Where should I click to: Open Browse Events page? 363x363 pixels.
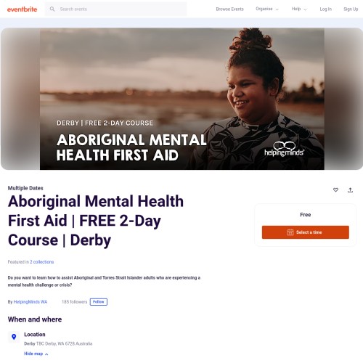click(x=229, y=9)
